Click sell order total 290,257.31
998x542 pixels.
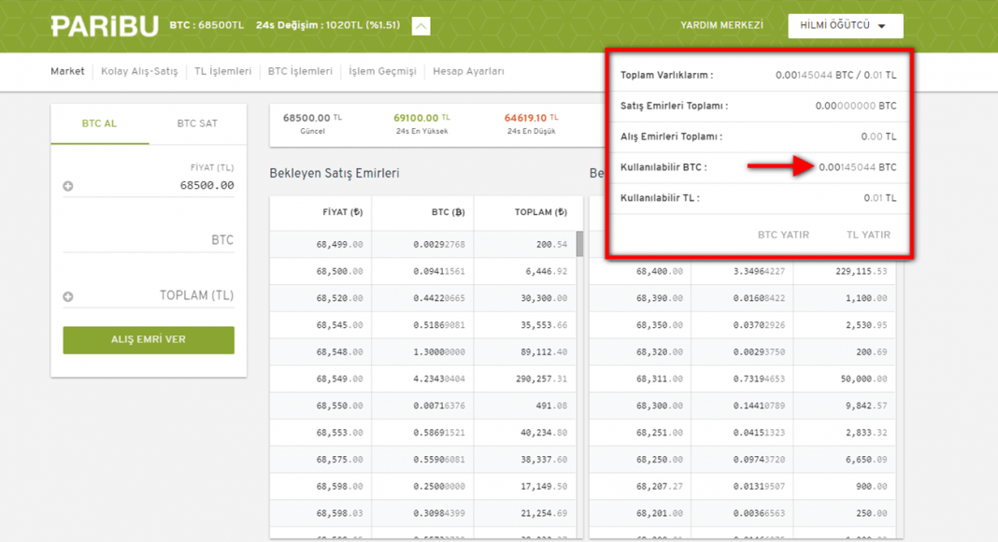pyautogui.click(x=542, y=378)
